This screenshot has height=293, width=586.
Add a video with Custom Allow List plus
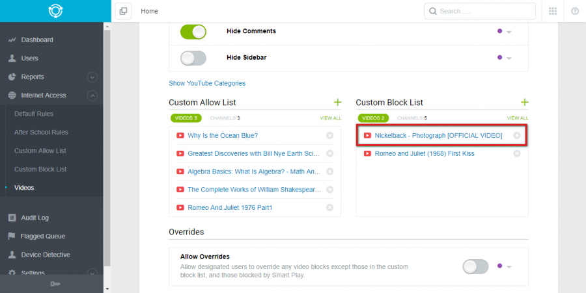337,102
